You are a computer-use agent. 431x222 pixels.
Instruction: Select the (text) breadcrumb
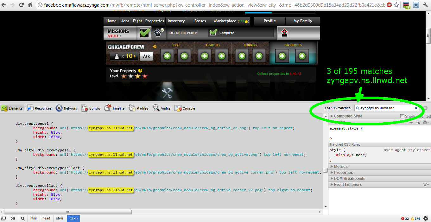click(73, 219)
